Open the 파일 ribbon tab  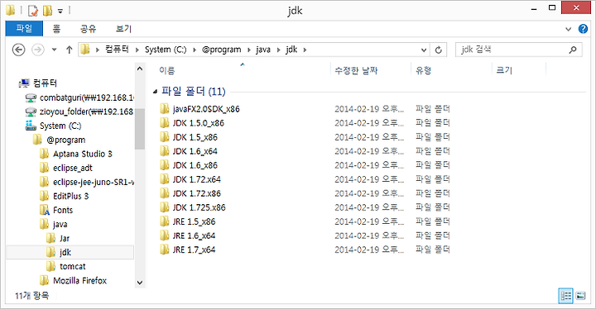coord(24,28)
